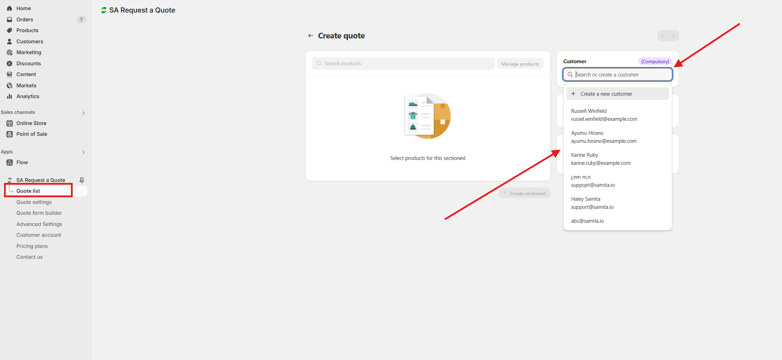Image resolution: width=782 pixels, height=360 pixels.
Task: Select customer Haley Samita
Action: tap(618, 203)
